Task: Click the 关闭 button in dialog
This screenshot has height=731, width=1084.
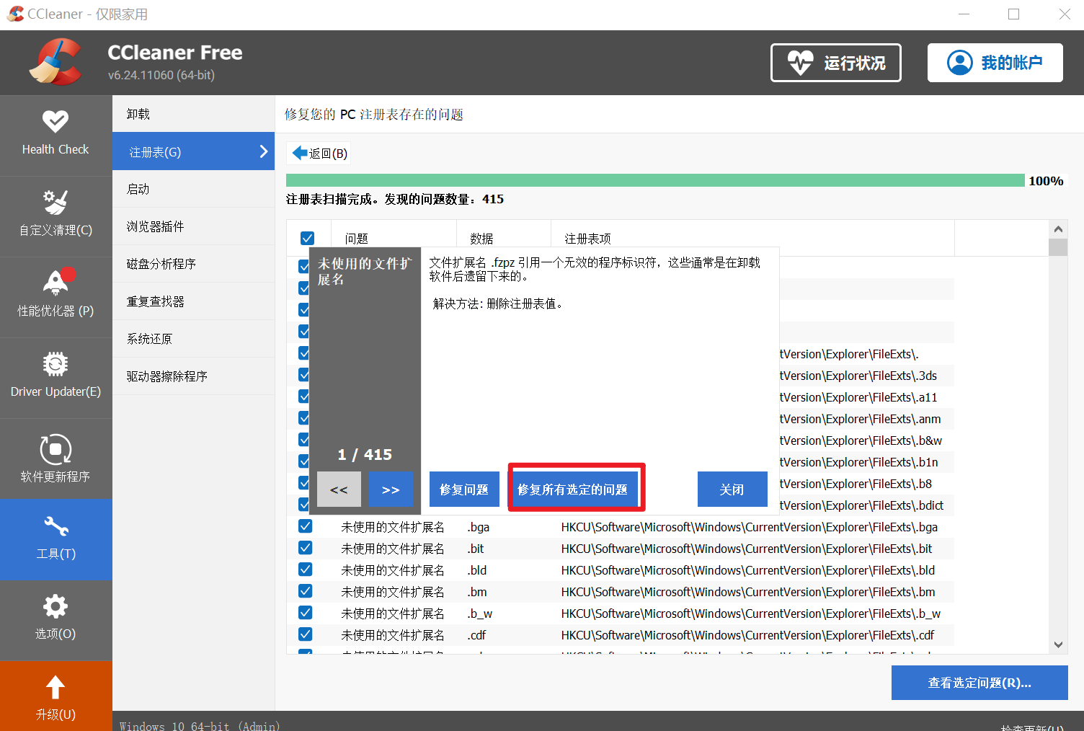Action: [x=732, y=489]
